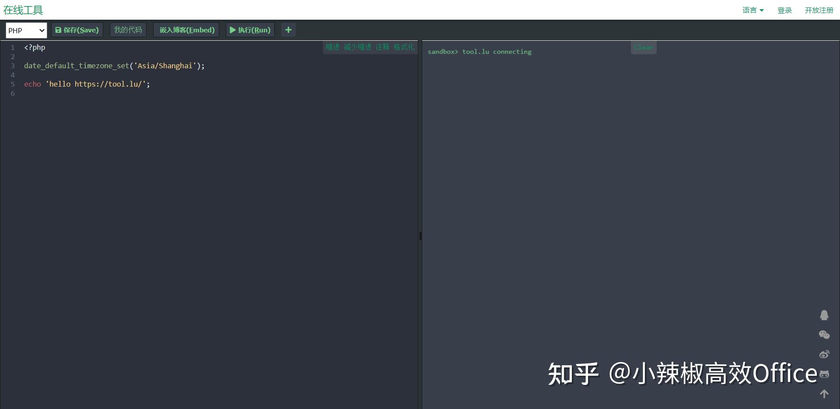Click the QQ penguin contact icon
Image resolution: width=840 pixels, height=409 pixels.
click(x=824, y=315)
